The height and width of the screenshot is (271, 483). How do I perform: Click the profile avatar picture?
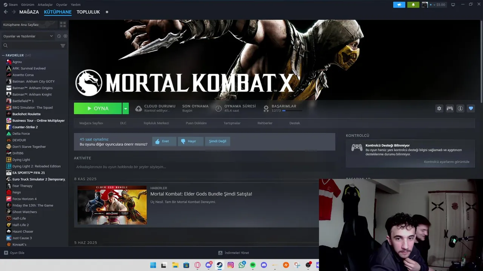(425, 5)
